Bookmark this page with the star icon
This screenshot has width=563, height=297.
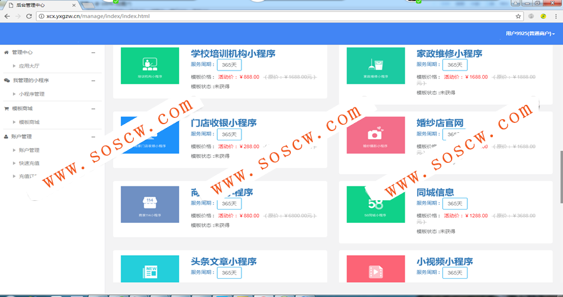518,16
